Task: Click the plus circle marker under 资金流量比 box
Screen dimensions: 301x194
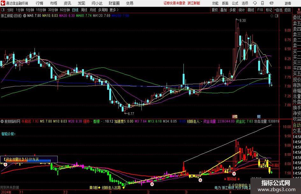Action: pyautogui.click(x=5, y=165)
